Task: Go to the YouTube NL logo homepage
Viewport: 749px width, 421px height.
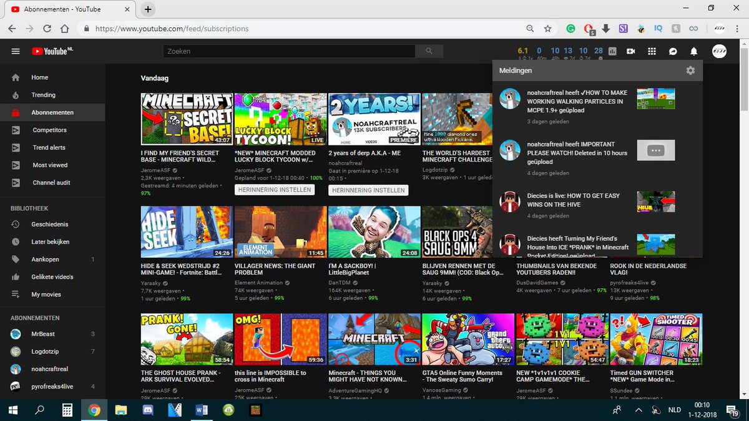Action: pyautogui.click(x=51, y=51)
